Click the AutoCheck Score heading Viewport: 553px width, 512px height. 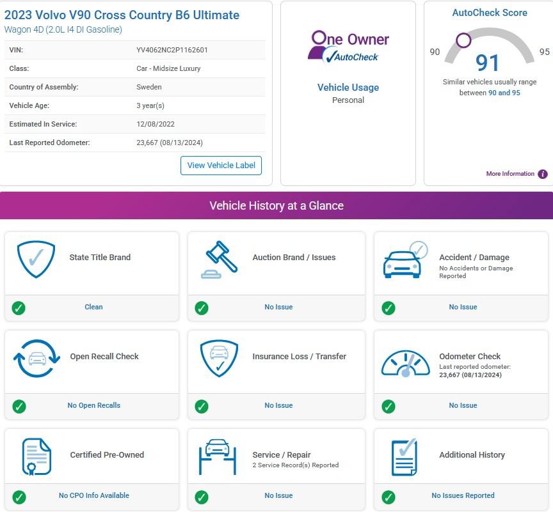click(490, 13)
